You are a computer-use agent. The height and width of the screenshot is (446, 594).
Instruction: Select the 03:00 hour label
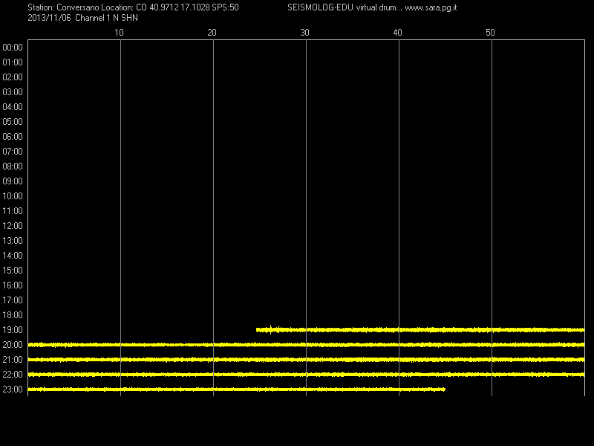(13, 92)
